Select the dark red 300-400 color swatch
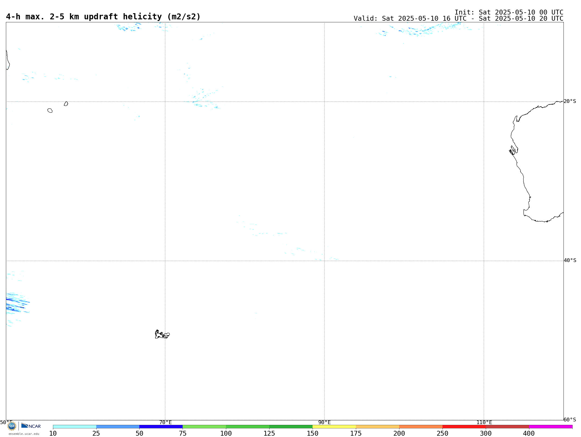The height and width of the screenshot is (437, 581). [x=508, y=427]
